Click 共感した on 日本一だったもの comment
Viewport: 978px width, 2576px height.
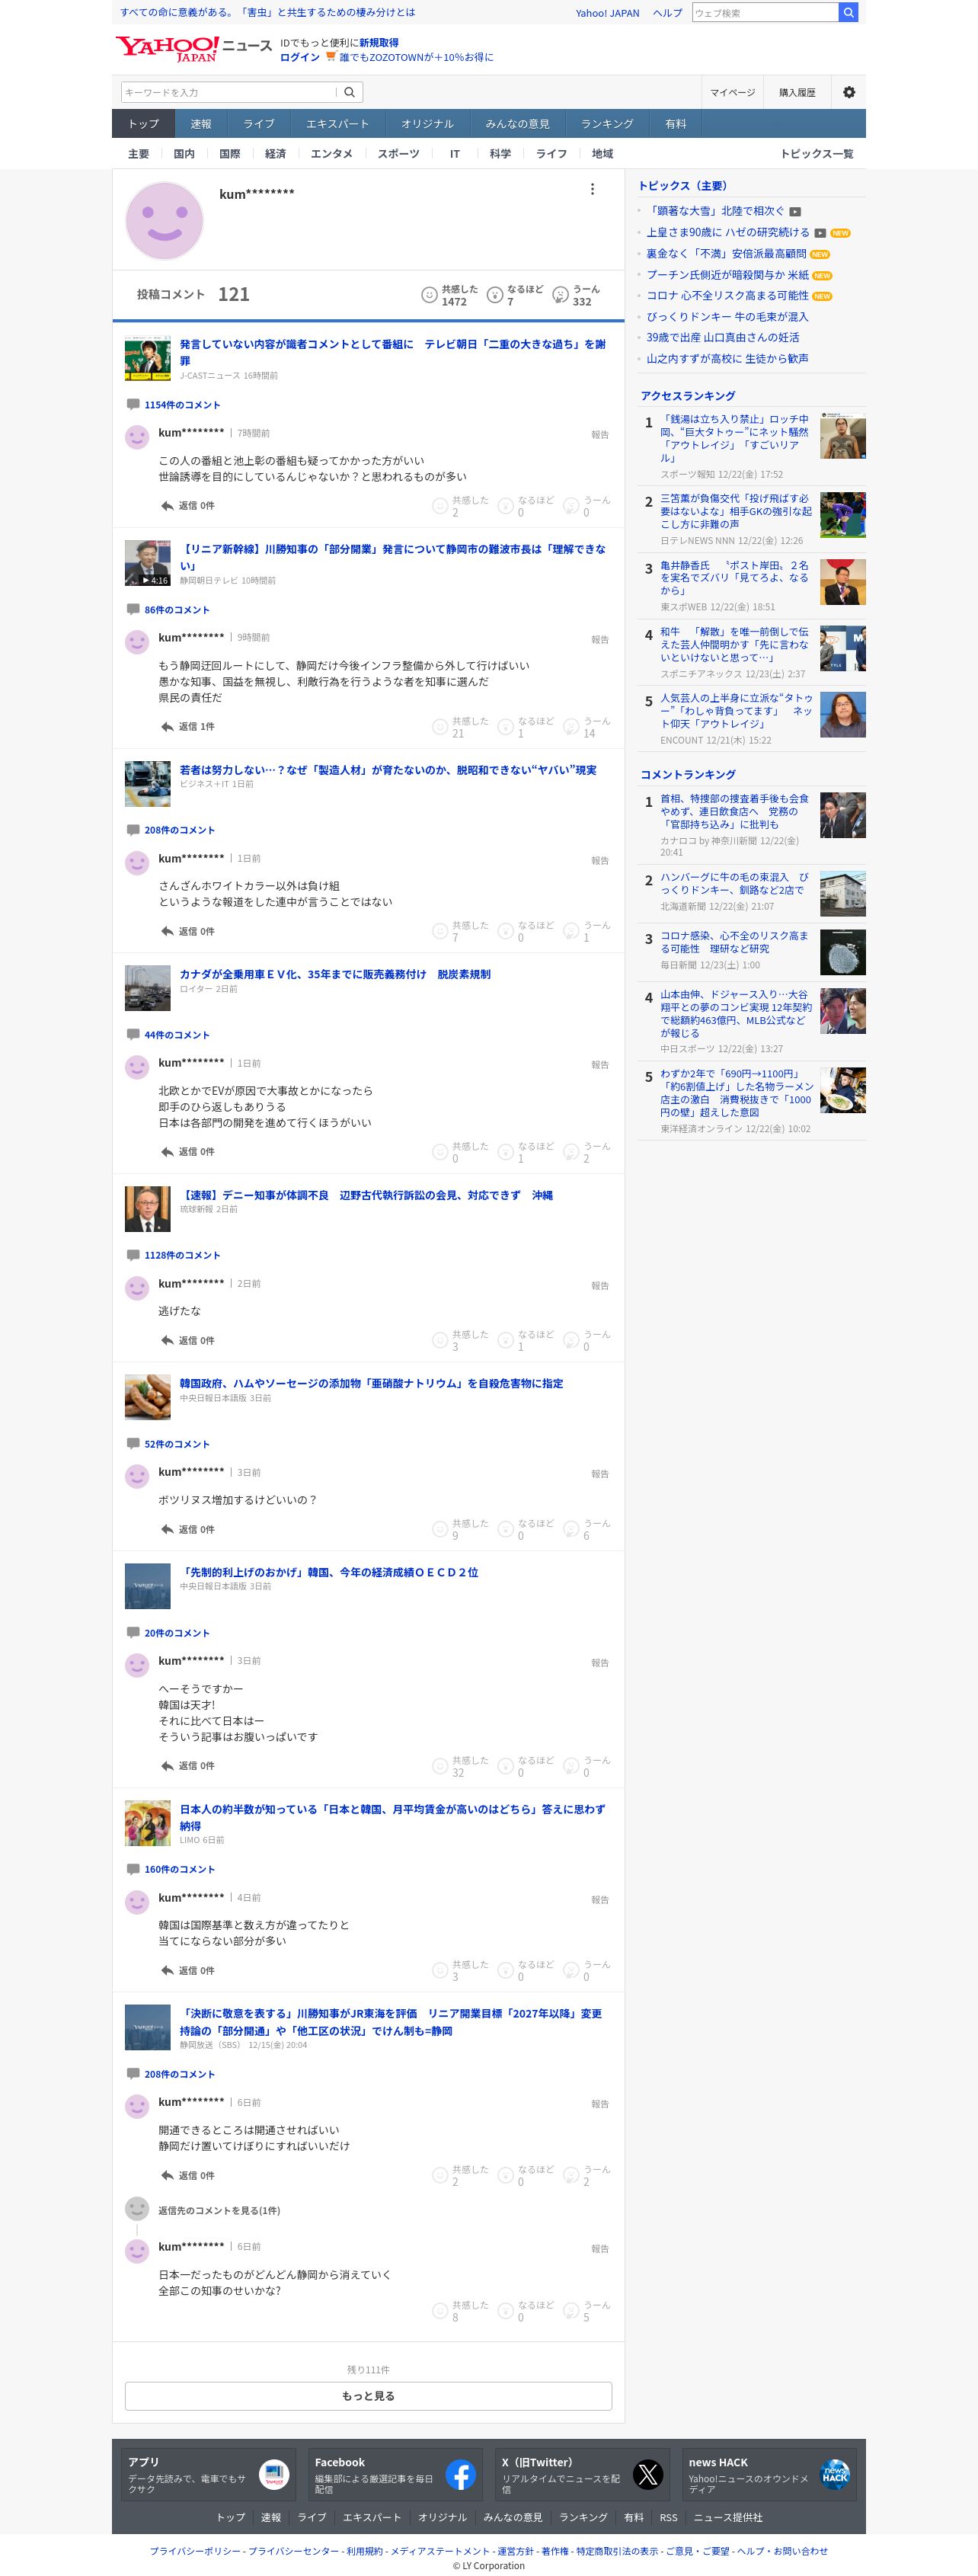click(440, 2311)
